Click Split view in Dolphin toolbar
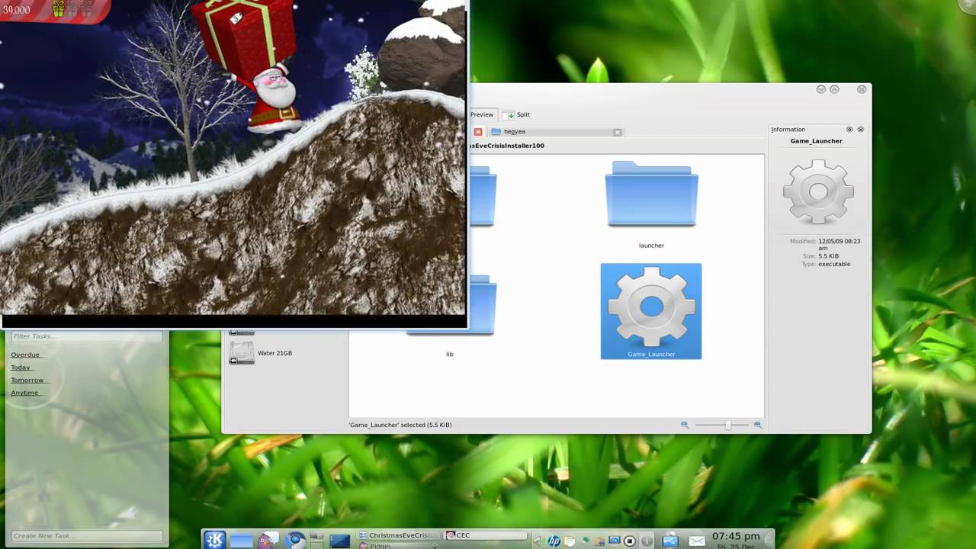This screenshot has width=976, height=549. click(516, 114)
